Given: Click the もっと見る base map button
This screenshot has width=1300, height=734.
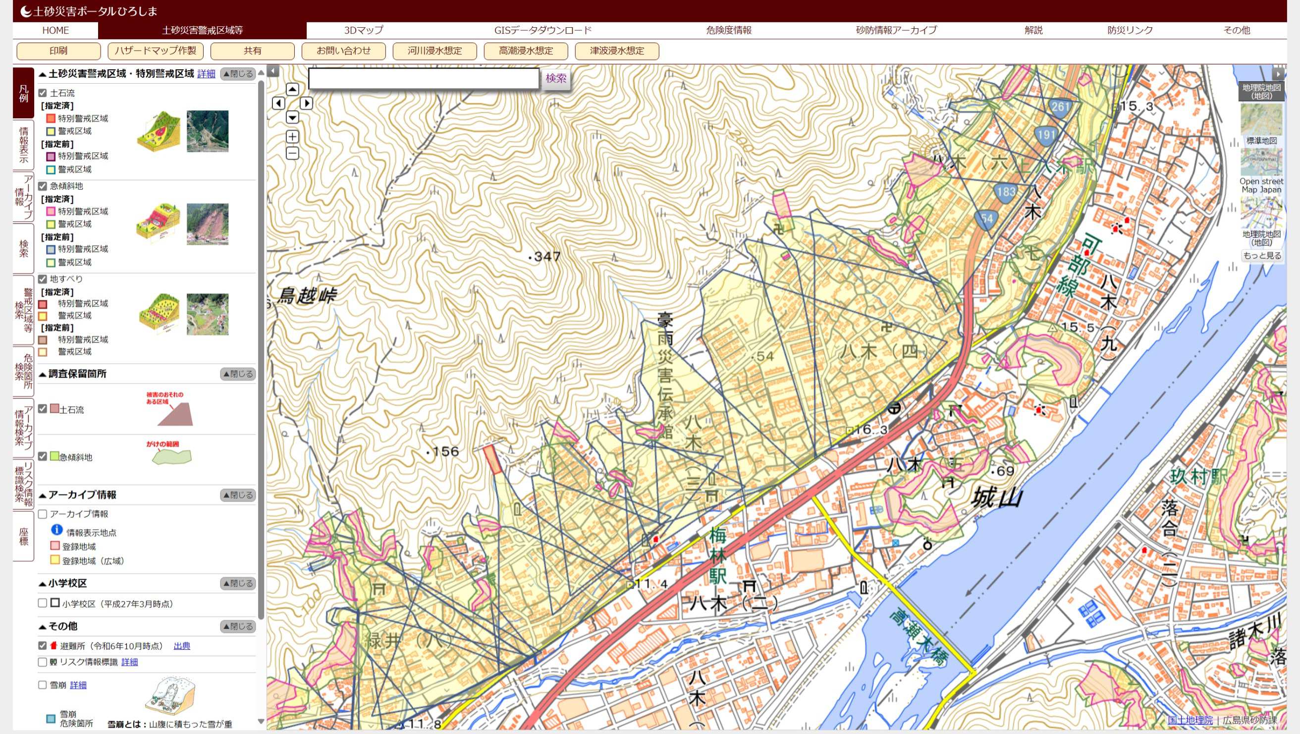Looking at the screenshot, I should pyautogui.click(x=1262, y=255).
